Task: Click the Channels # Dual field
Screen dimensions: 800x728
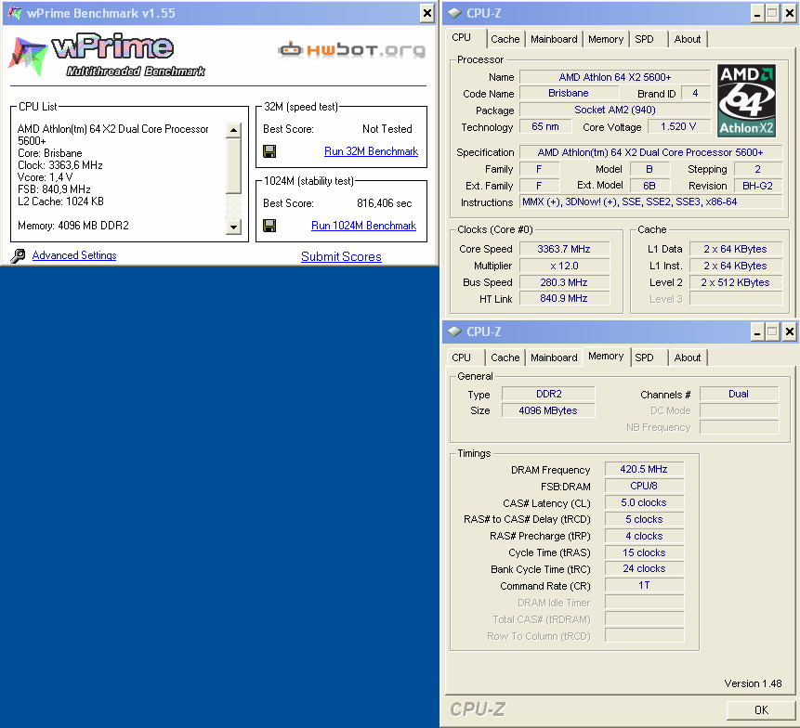Action: coord(739,394)
